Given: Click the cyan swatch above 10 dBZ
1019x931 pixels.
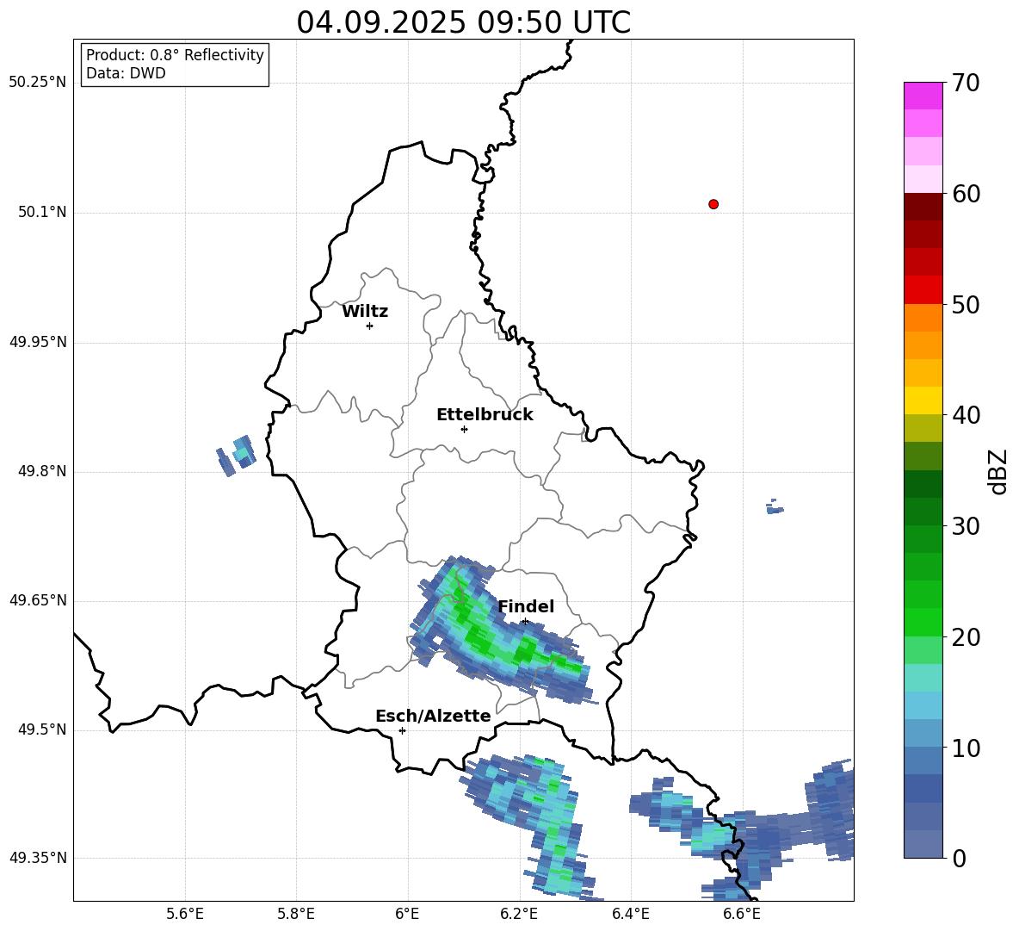Looking at the screenshot, I should click(923, 733).
